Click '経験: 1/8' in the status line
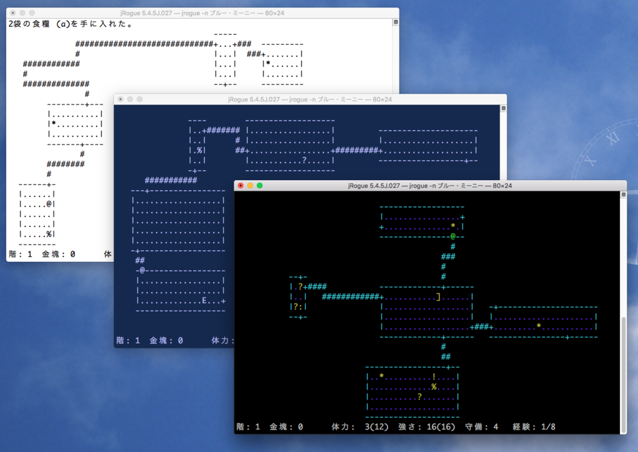Screen dimensions: 638x452 click(x=534, y=427)
